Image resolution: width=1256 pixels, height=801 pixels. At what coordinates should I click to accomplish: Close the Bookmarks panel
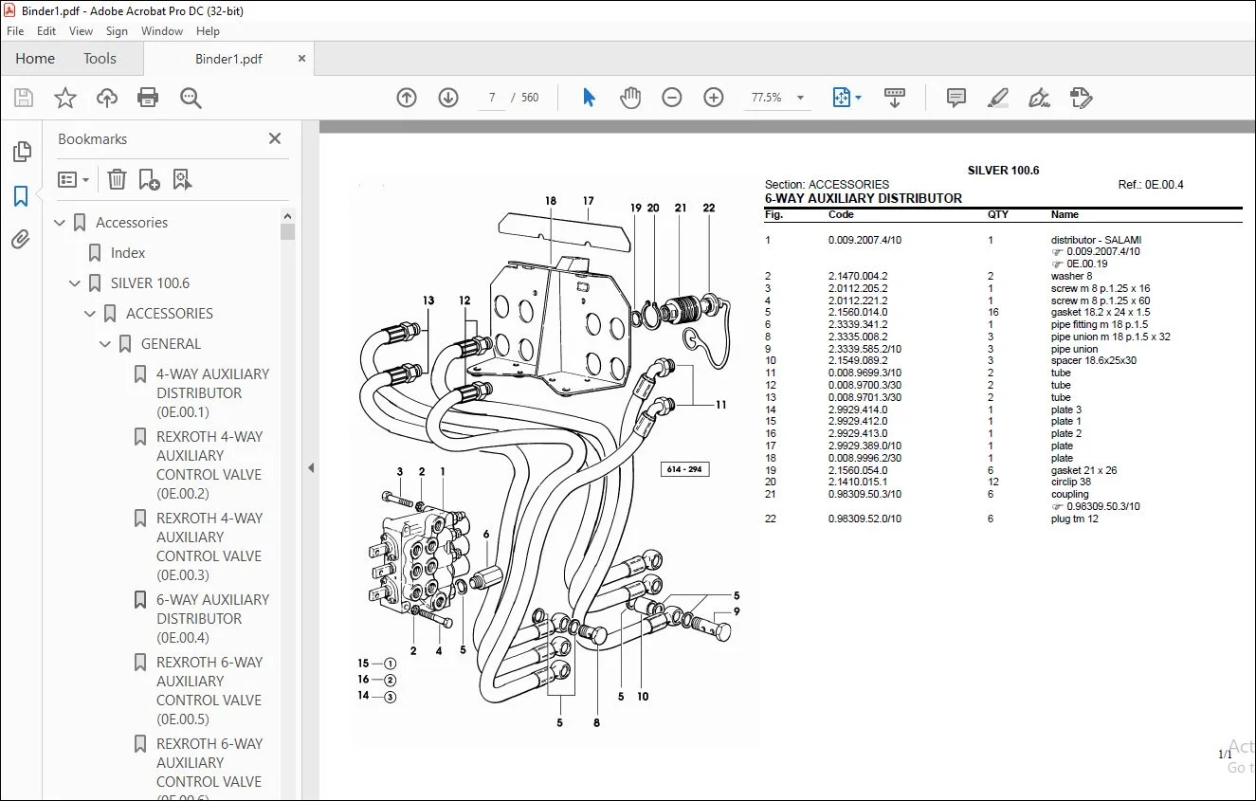(x=275, y=138)
